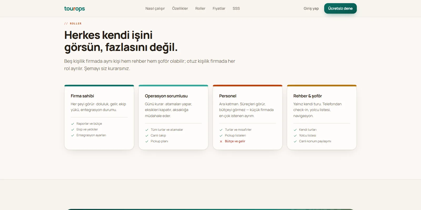This screenshot has height=210, width=421.
Task: Start with the Ücretsiz dene button
Action: (x=340, y=8)
